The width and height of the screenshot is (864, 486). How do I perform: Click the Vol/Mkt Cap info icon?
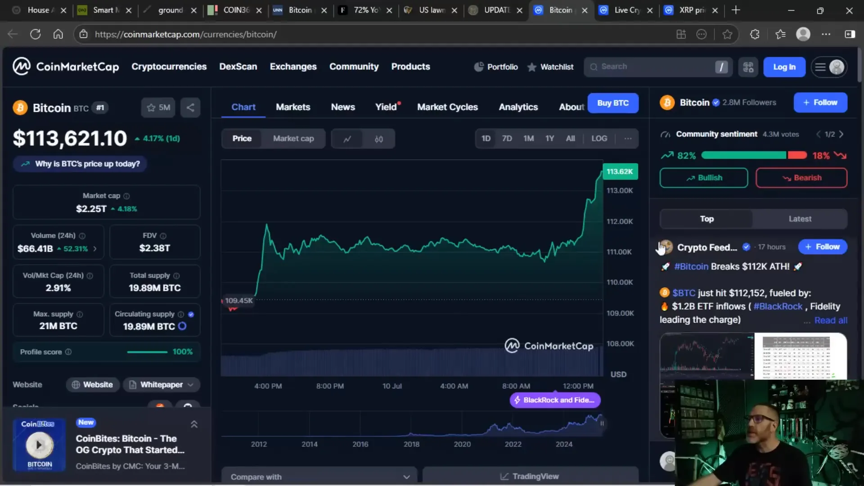click(x=90, y=275)
